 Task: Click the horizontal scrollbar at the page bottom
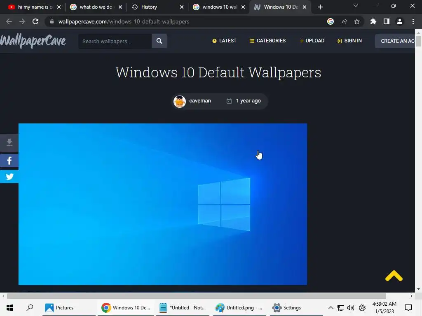point(197,296)
